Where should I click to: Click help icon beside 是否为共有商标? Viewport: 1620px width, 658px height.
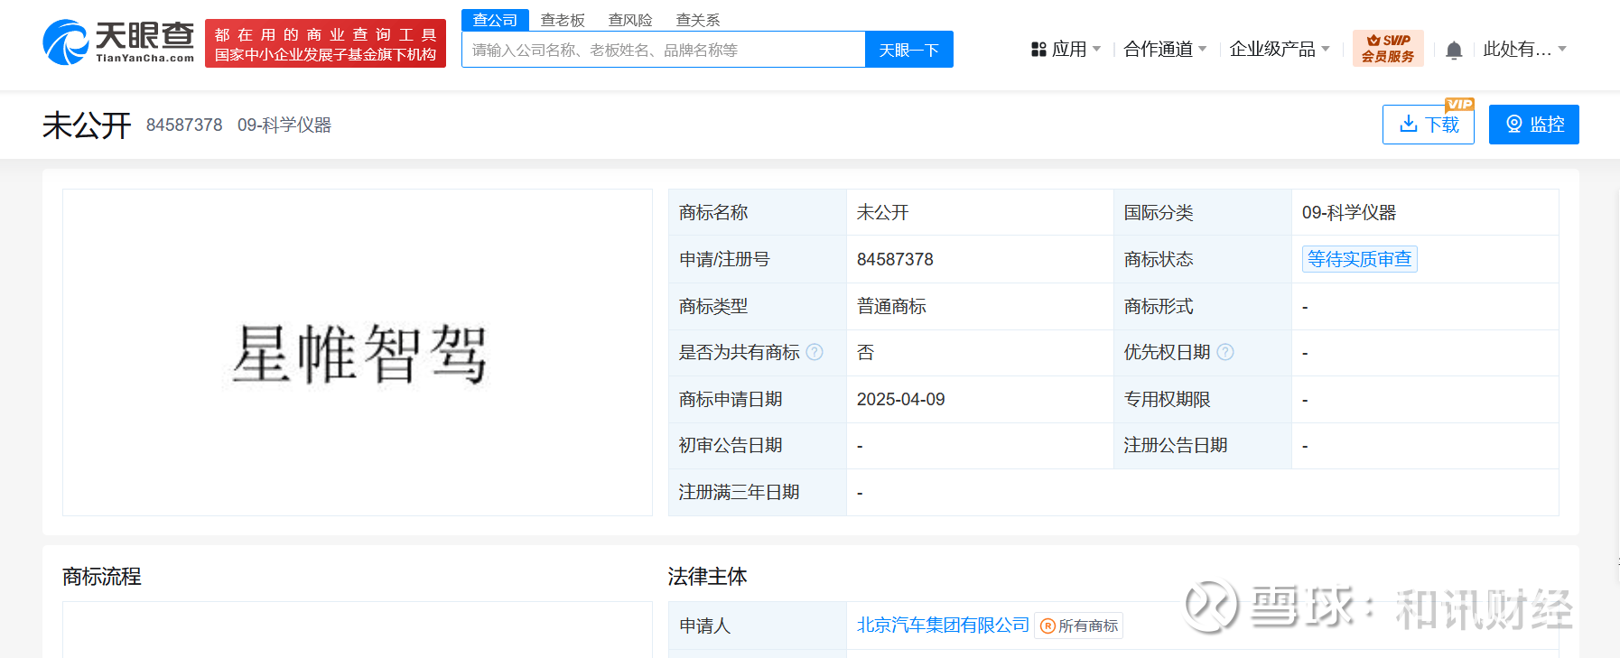[815, 352]
